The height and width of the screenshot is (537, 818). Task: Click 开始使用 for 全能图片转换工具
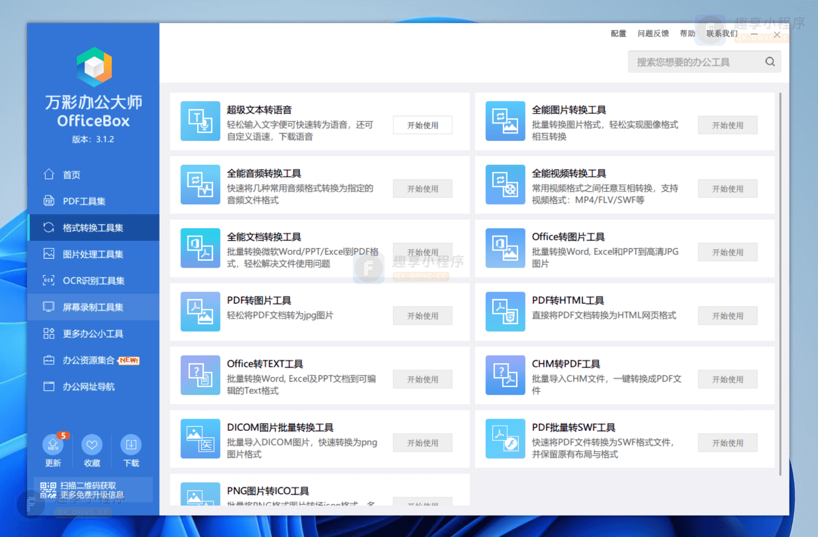tap(728, 125)
